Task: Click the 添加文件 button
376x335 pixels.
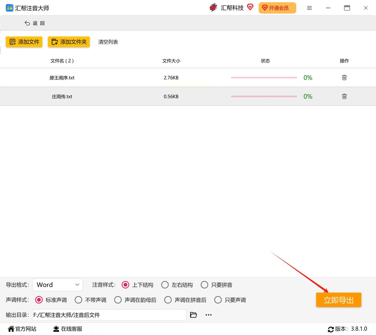Action: click(24, 42)
